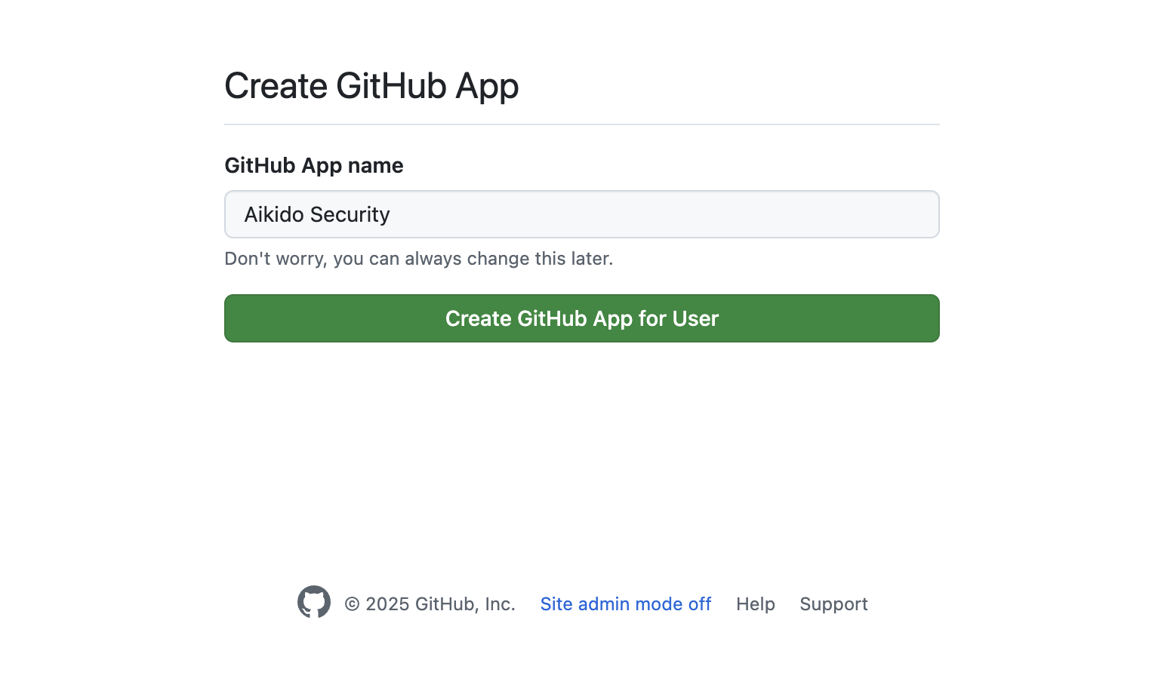Open the Site admin mode off link
This screenshot has height=697, width=1152.
625,604
